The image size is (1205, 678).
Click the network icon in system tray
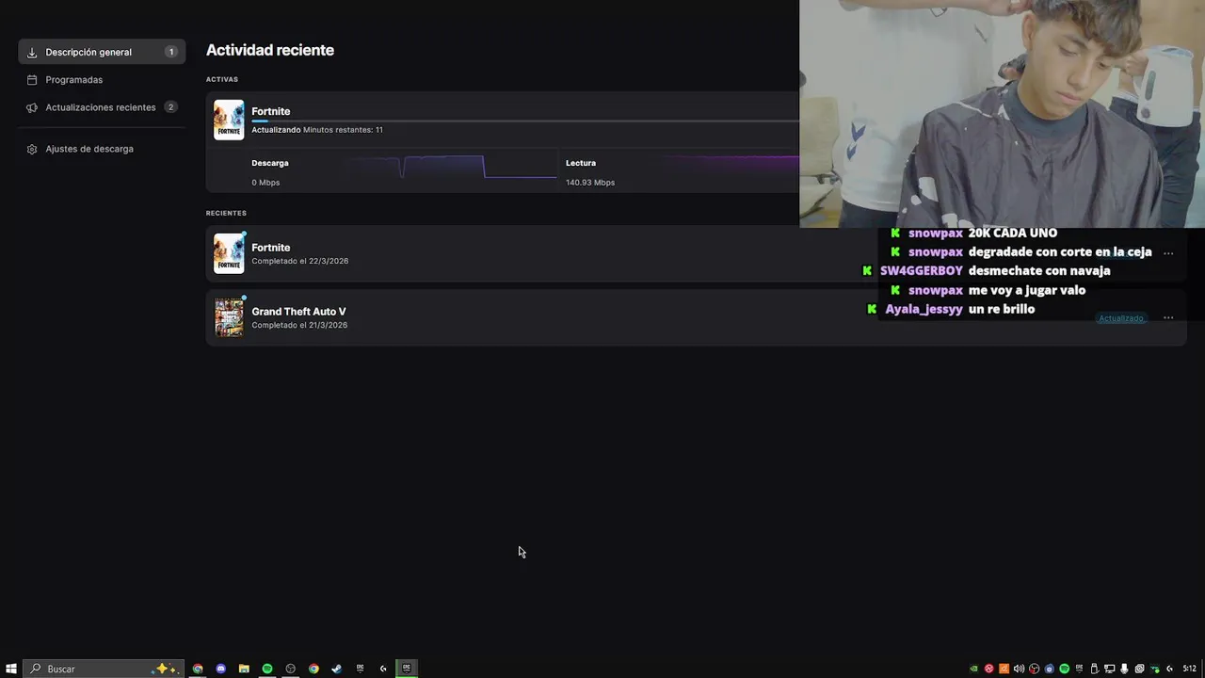[x=1109, y=669]
